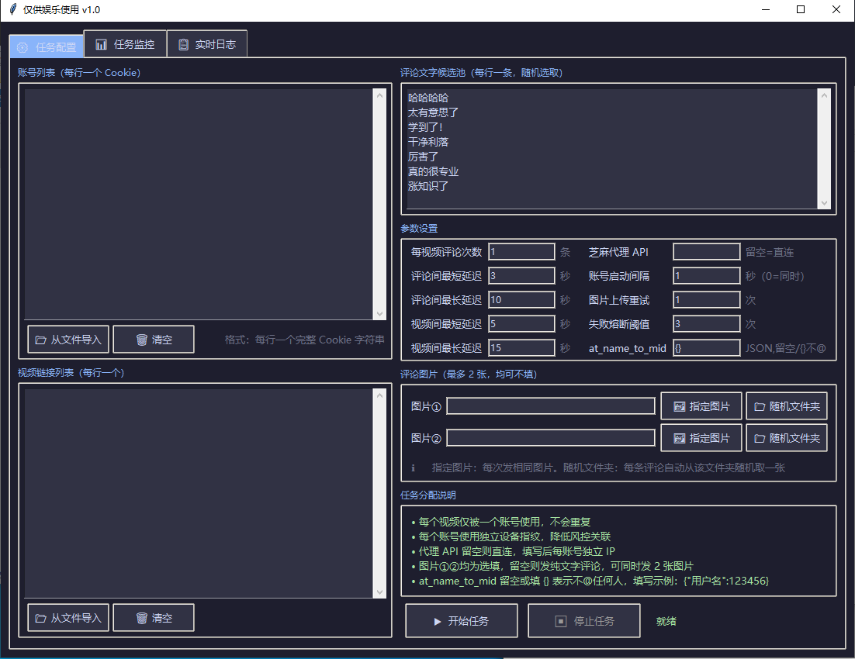Viewport: 855px width, 659px height.
Task: Click the 停止任务 stop button
Action: 584,621
